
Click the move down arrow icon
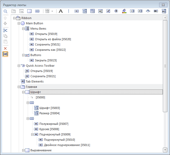pyautogui.click(x=5, y=24)
